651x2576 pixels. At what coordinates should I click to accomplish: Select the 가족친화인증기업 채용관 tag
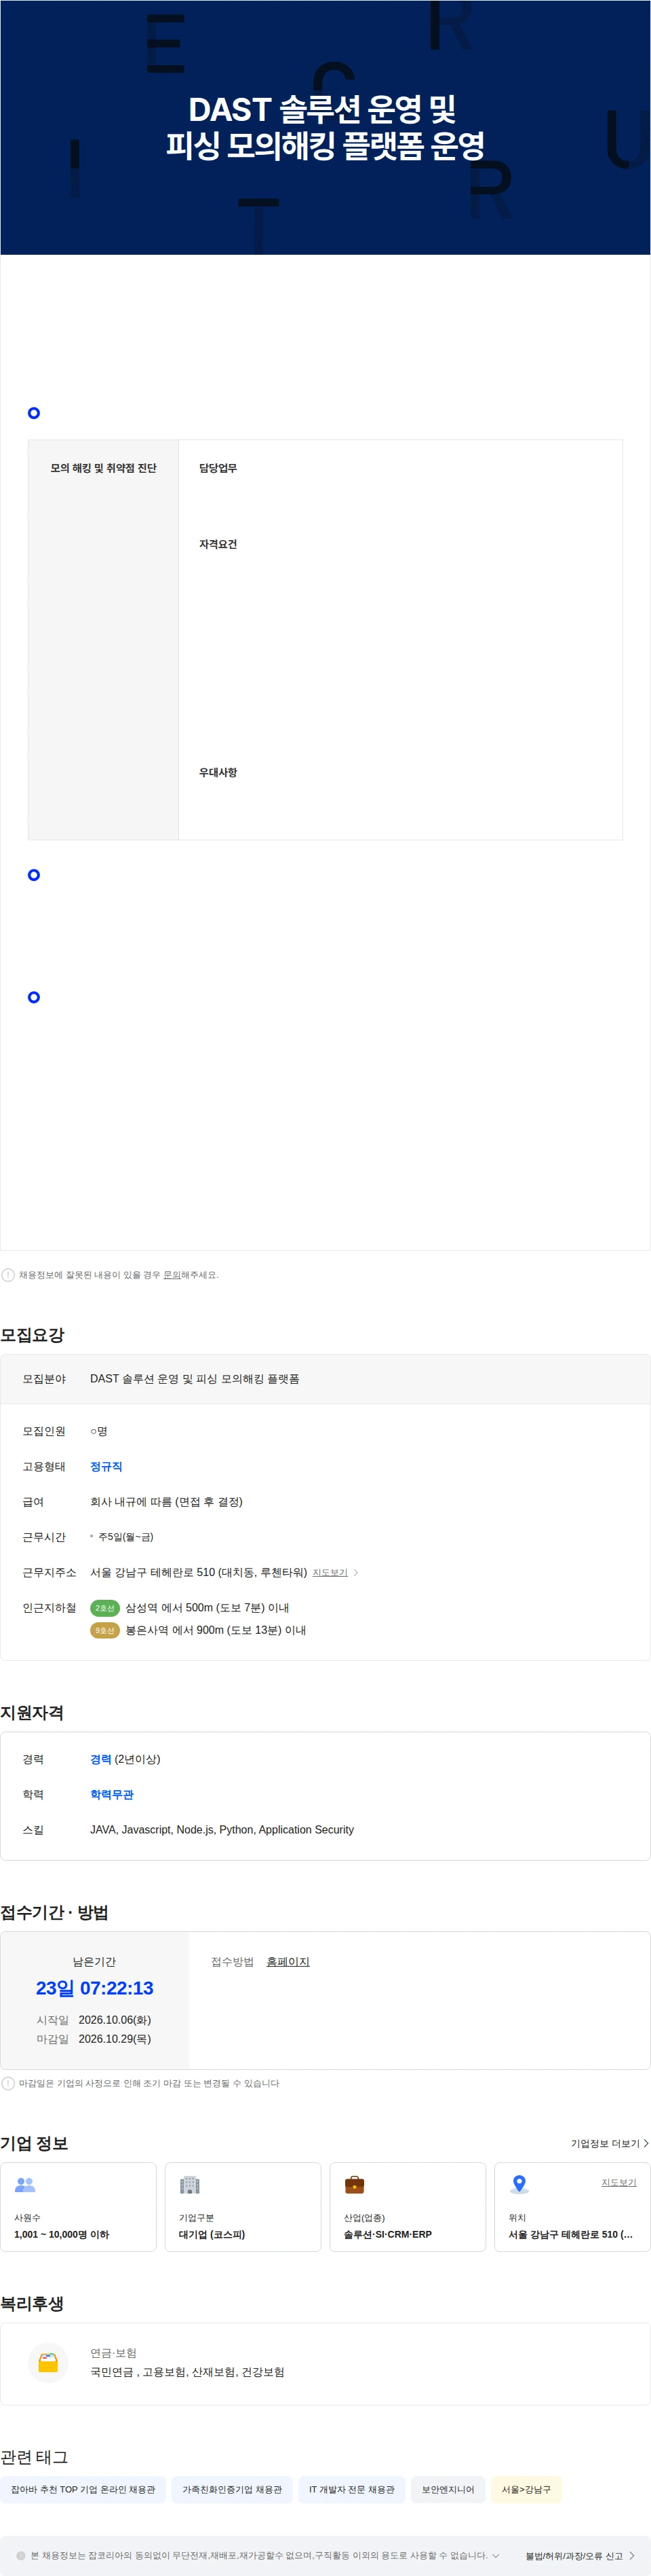pos(232,2489)
